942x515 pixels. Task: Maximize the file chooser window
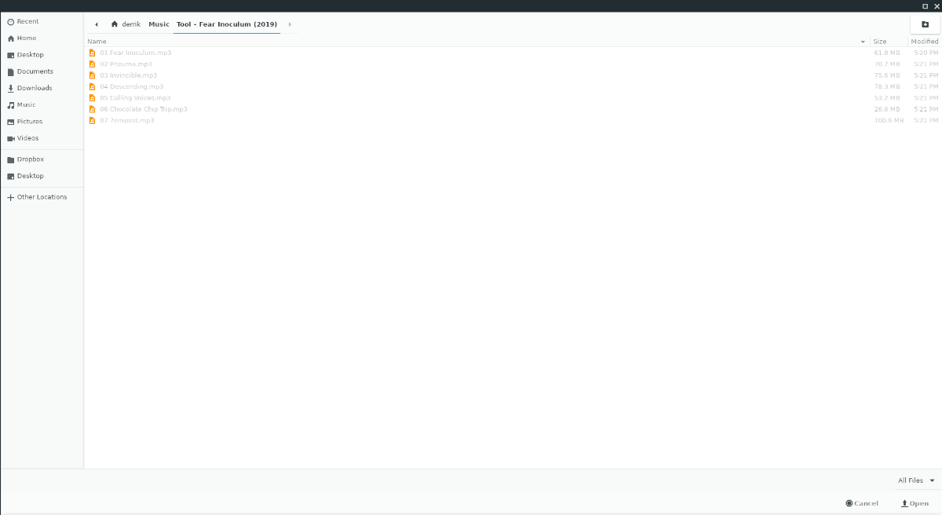coord(925,5)
